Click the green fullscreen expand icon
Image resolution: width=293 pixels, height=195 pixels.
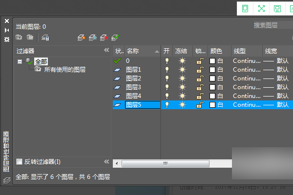pyautogui.click(x=261, y=9)
